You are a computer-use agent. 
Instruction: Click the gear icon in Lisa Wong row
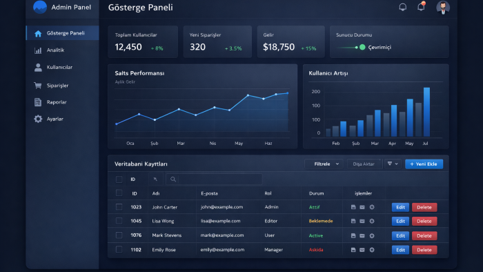click(x=372, y=221)
